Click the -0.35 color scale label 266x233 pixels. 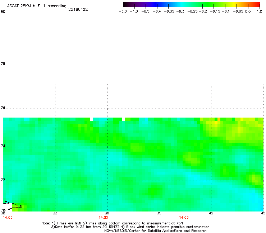pyautogui.click(x=169, y=11)
